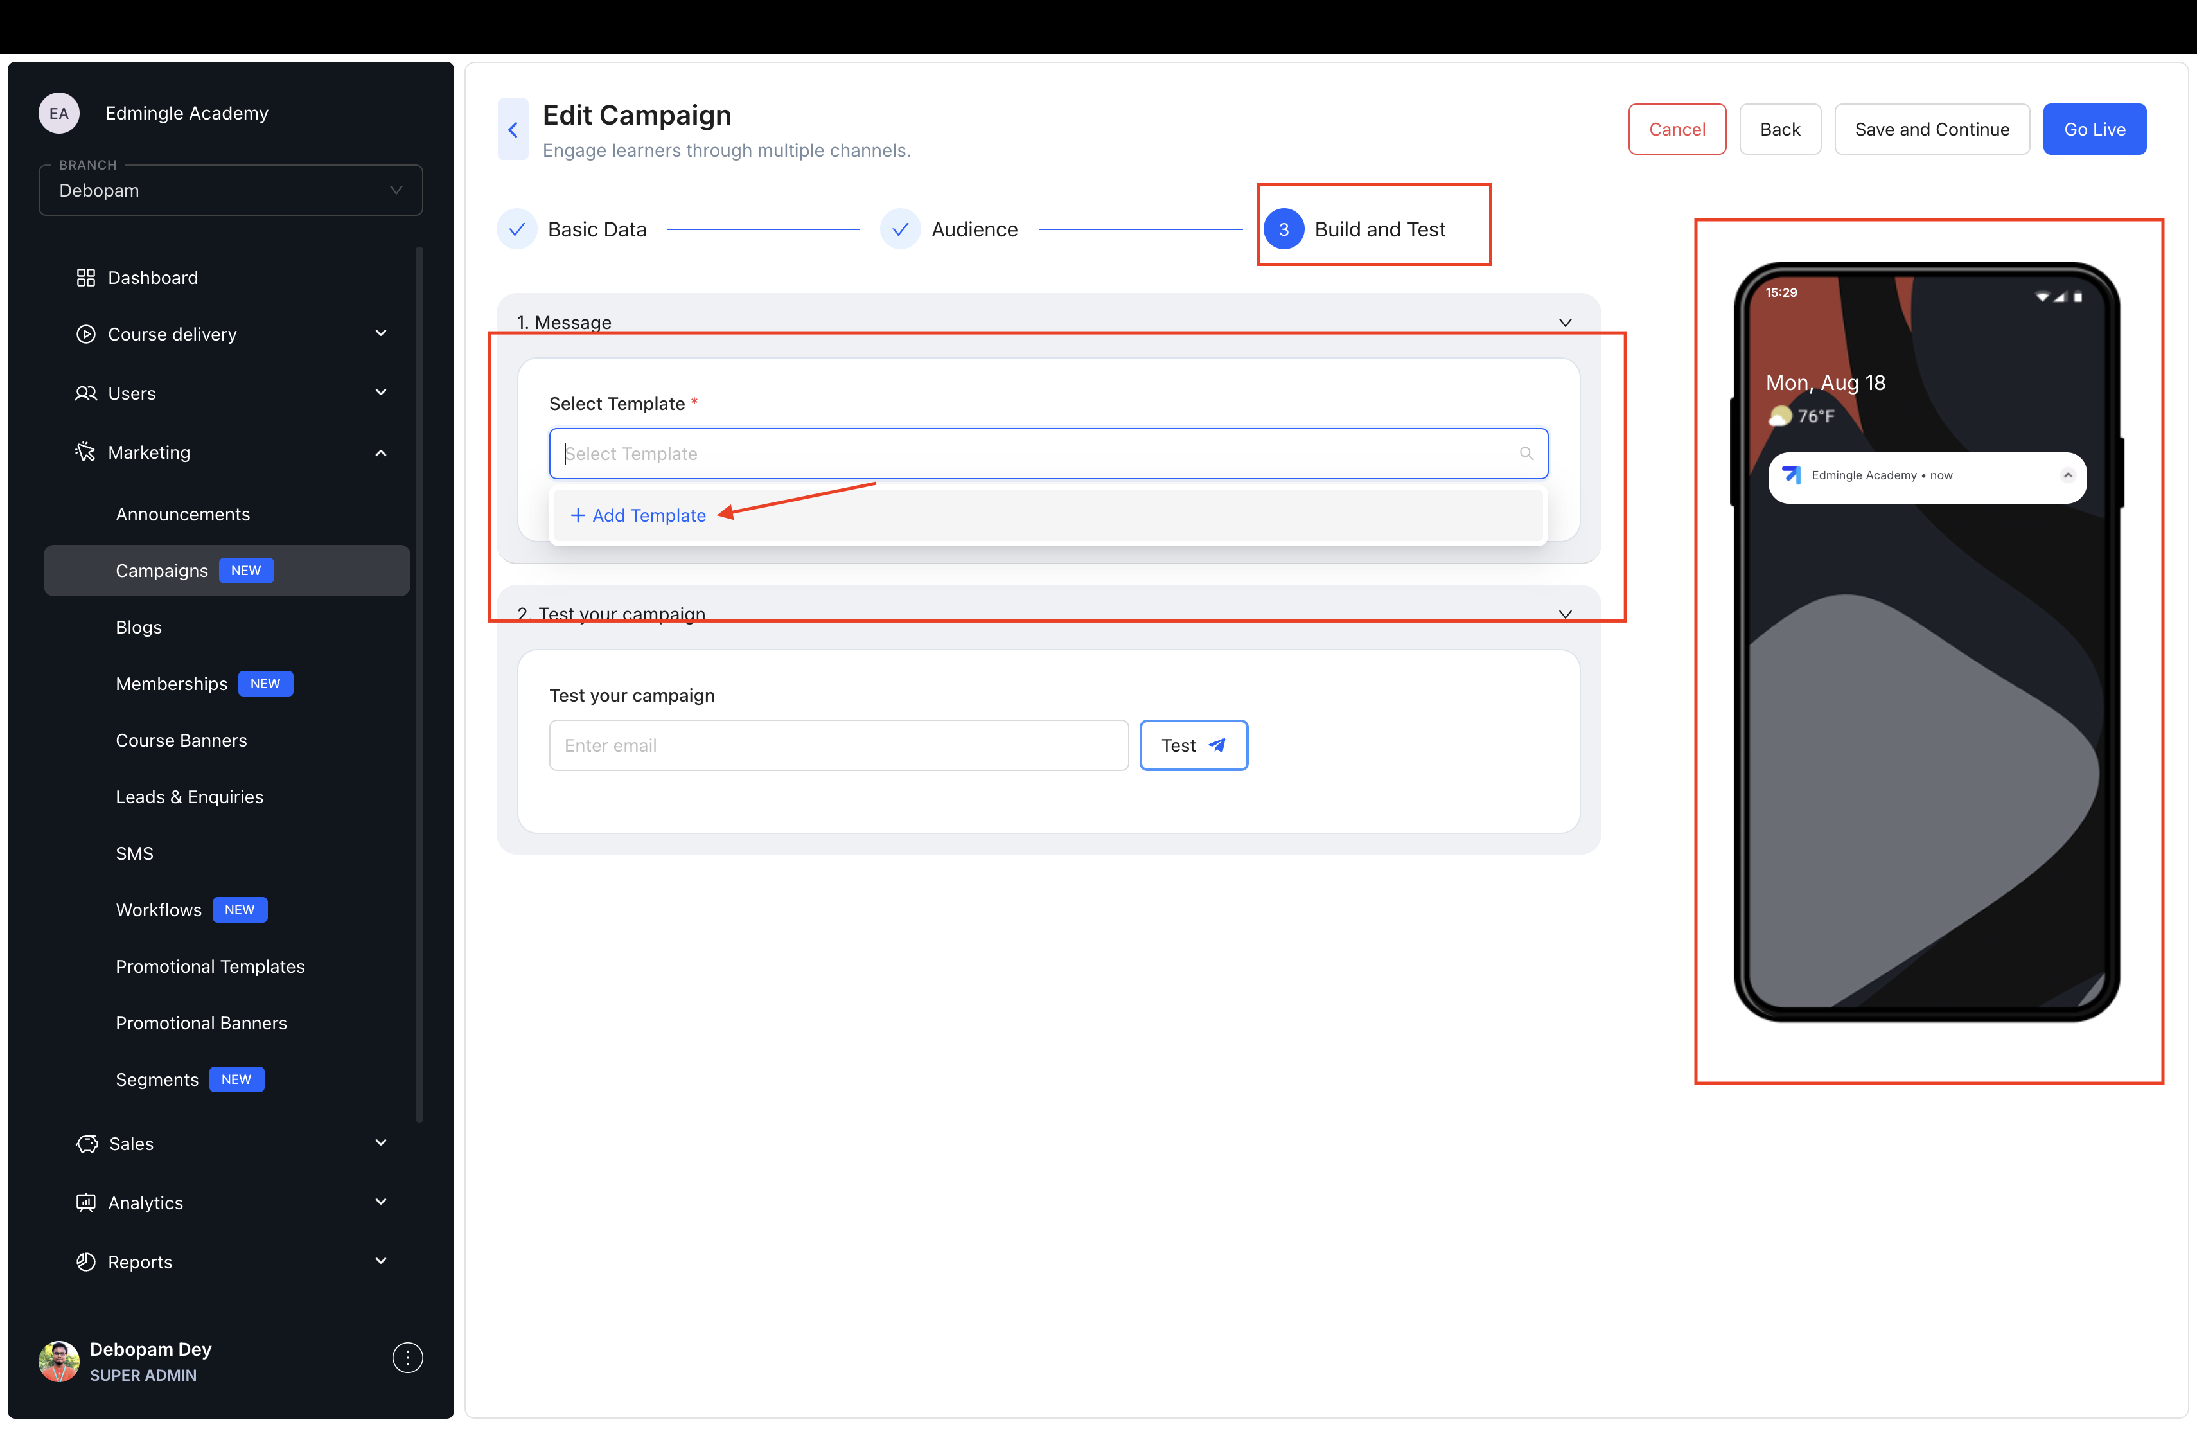Expand the Sales menu chevron
The width and height of the screenshot is (2197, 1429).
point(381,1143)
